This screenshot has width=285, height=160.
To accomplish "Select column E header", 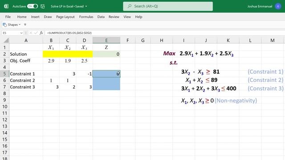I will (106, 40).
